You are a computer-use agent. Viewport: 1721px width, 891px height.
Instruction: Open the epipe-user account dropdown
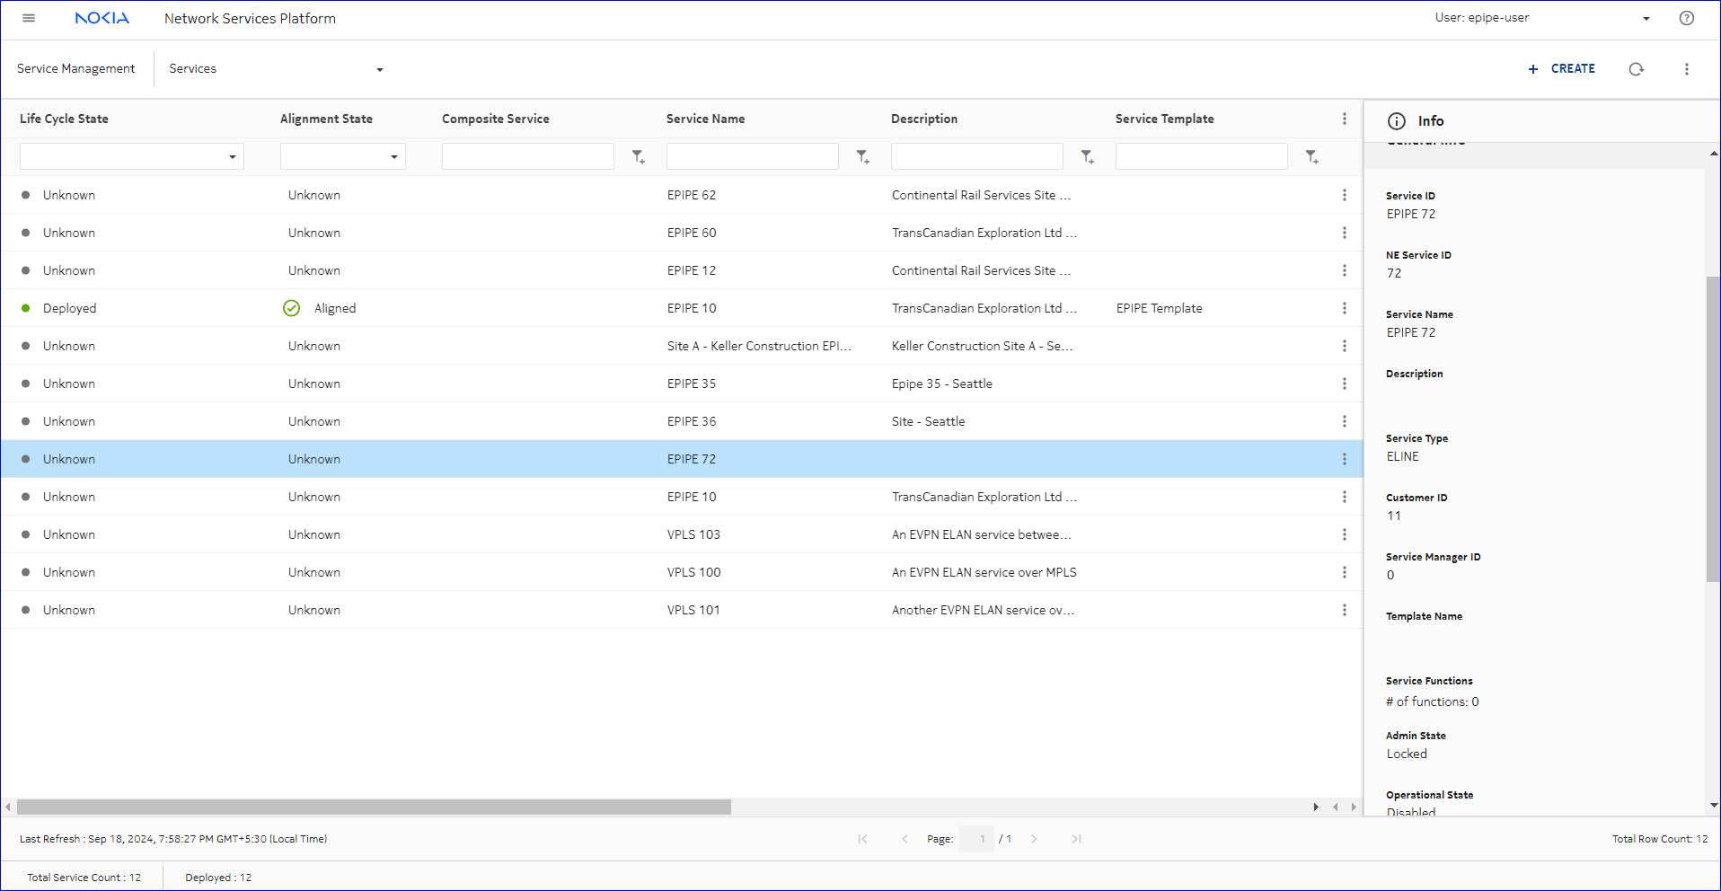(1646, 18)
